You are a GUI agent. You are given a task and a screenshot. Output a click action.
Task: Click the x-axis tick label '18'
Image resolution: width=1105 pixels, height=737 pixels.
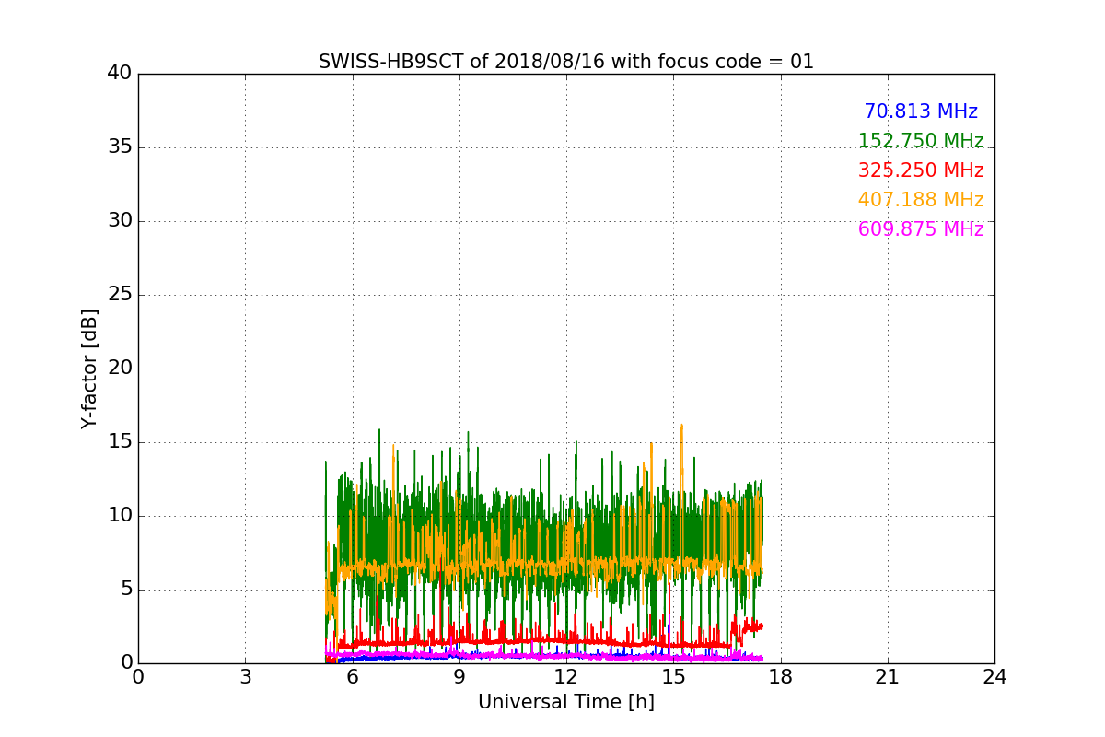click(780, 677)
